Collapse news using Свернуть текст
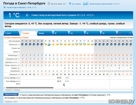The image size is (136, 105). 11,102
